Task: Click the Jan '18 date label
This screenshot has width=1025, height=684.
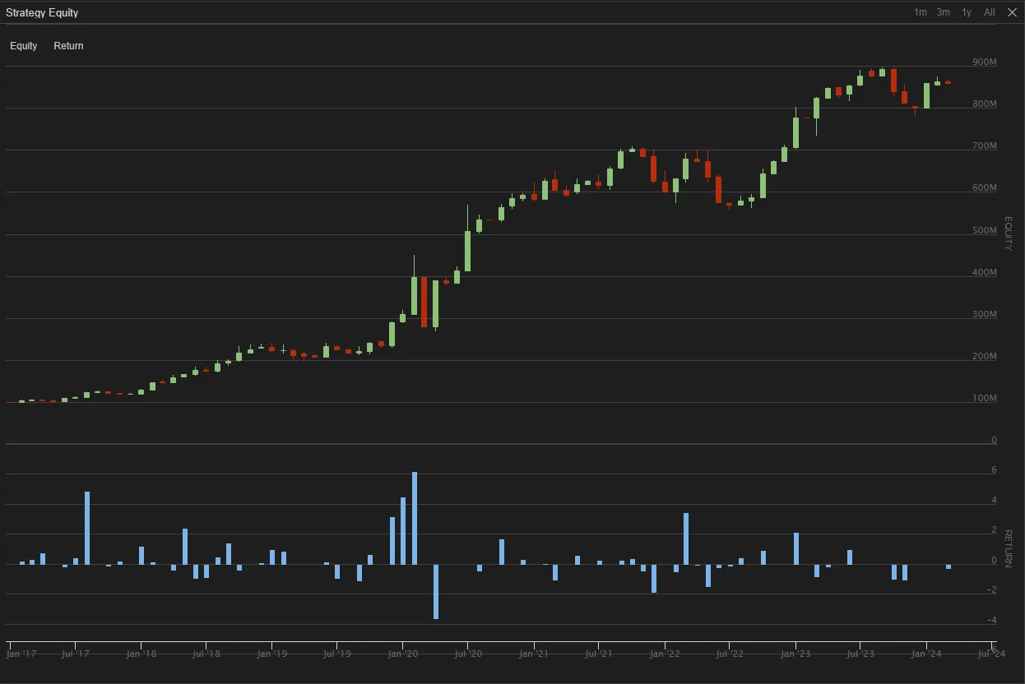Action: (141, 654)
